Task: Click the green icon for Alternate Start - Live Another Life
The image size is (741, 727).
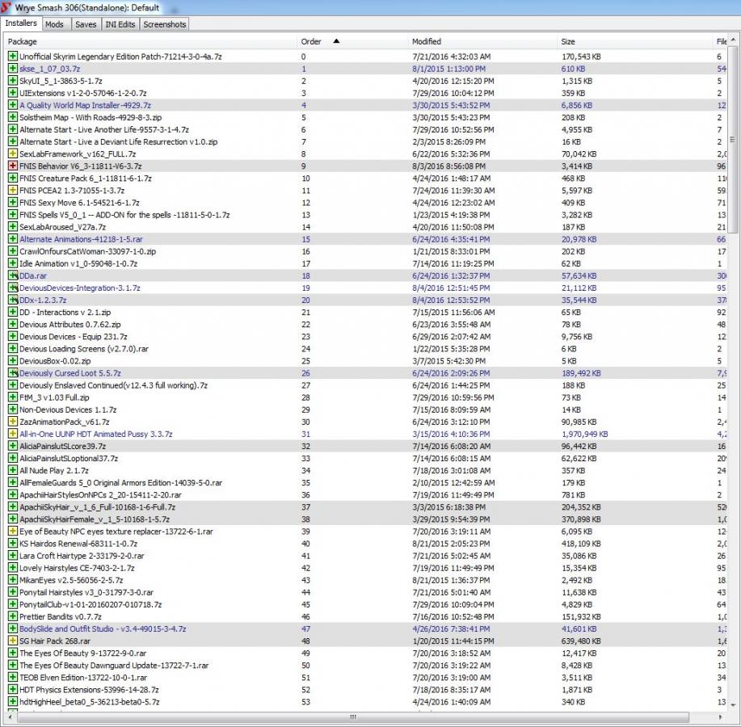Action: pyautogui.click(x=13, y=129)
